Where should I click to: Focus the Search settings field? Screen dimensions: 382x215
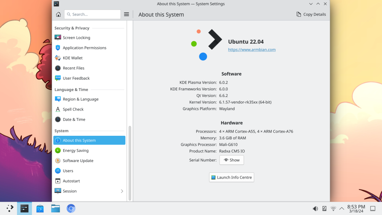coord(92,14)
